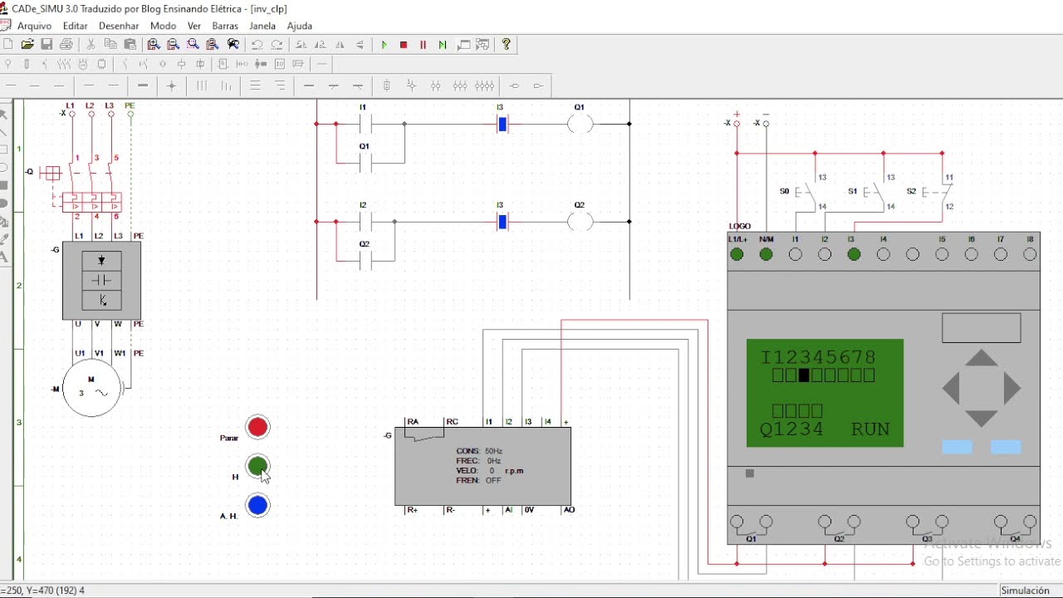Pause the simulation
The image size is (1063, 598).
tap(424, 45)
